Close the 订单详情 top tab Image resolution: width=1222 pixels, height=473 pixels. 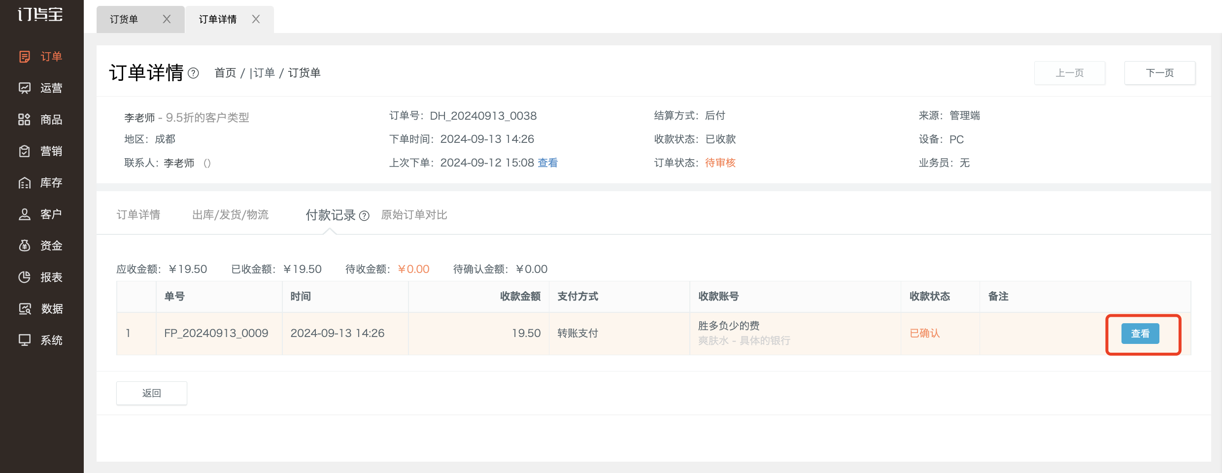(x=256, y=19)
